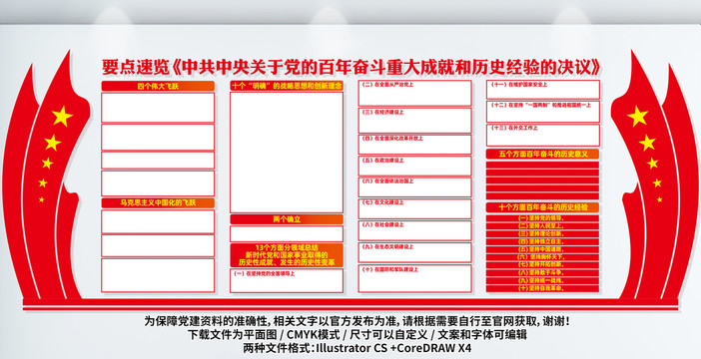Image resolution: width=701 pixels, height=359 pixels.
Task: Click the (八)在社会建设上 label
Action: coord(382,224)
